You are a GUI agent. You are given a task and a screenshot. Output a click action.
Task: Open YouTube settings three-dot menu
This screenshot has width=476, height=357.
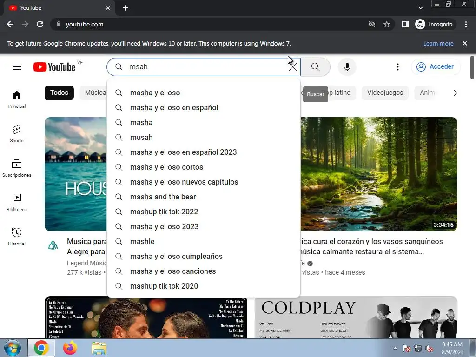398,67
